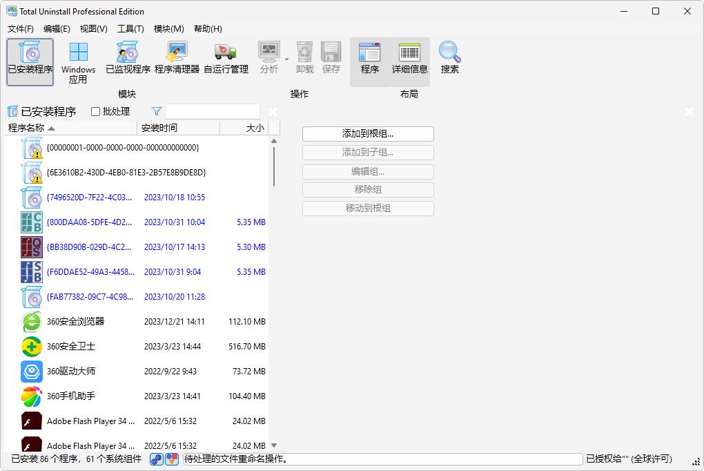Launch the 程序清理器 tool

tap(177, 57)
